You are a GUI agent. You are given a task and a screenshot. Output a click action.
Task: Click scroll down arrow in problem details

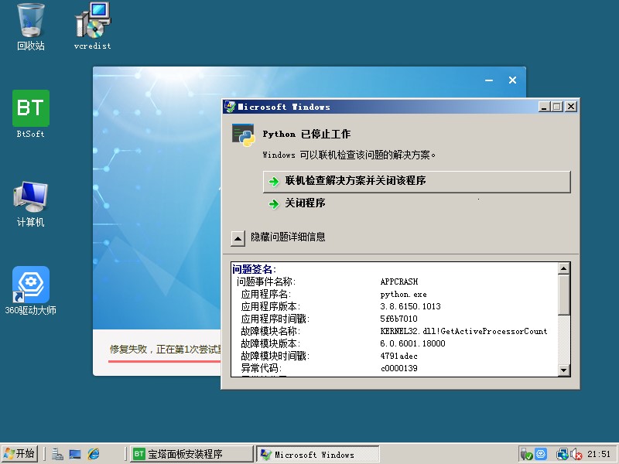pos(564,370)
